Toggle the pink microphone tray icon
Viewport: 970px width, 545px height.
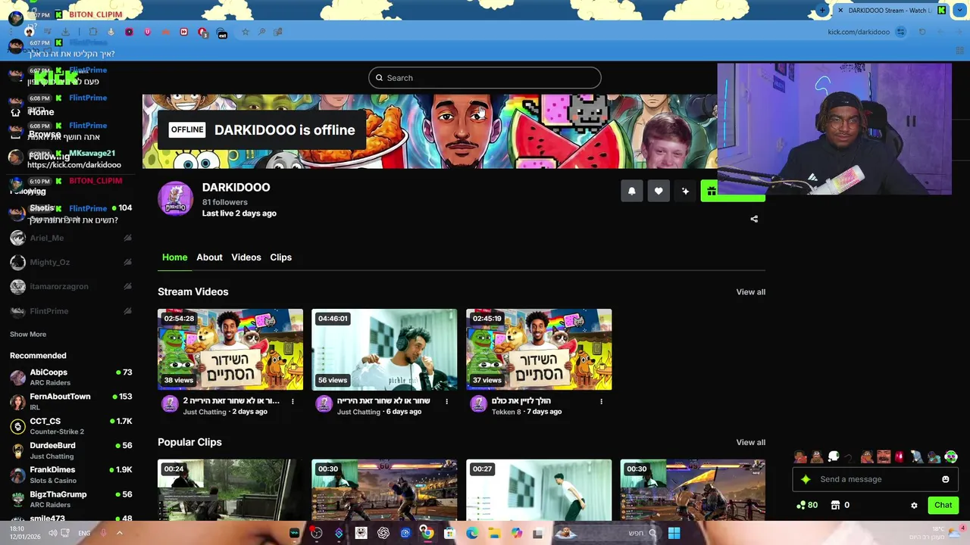103,533
